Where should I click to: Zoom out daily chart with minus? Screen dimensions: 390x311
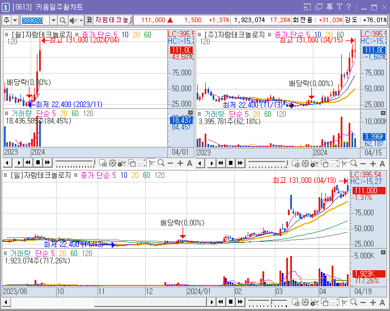pyautogui.click(x=363, y=303)
